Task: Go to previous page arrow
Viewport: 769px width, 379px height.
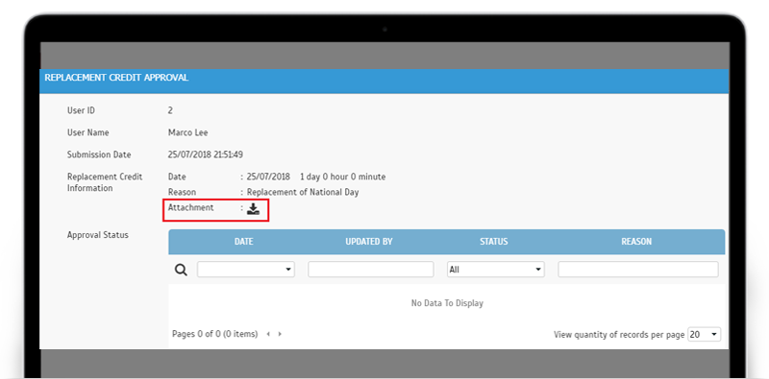Action: coord(268,334)
